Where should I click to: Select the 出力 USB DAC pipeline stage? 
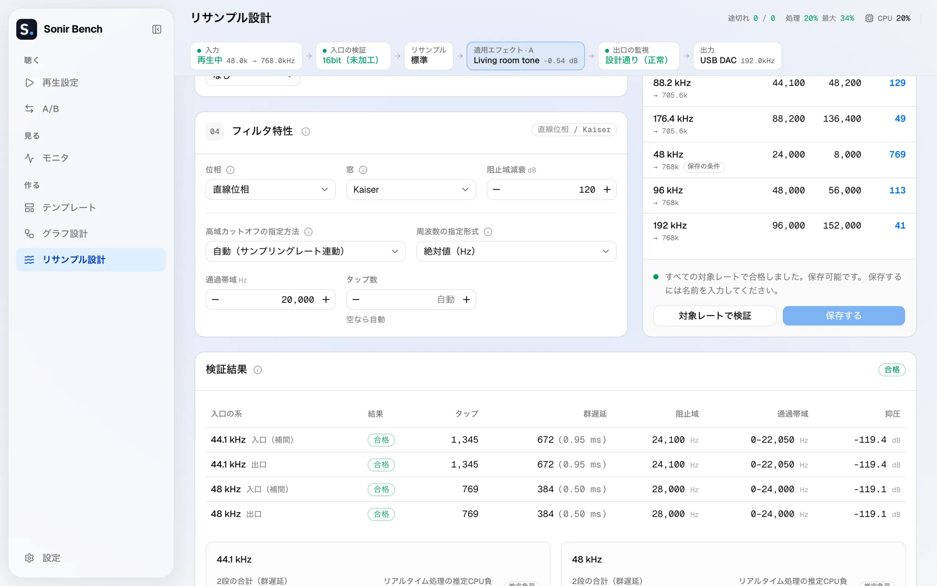pyautogui.click(x=737, y=56)
